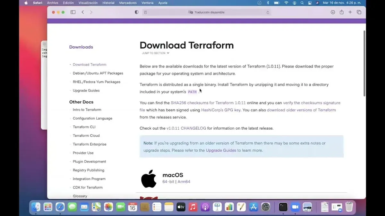Open Podcasts from the Dock
This screenshot has width=385, height=216.
point(205,207)
